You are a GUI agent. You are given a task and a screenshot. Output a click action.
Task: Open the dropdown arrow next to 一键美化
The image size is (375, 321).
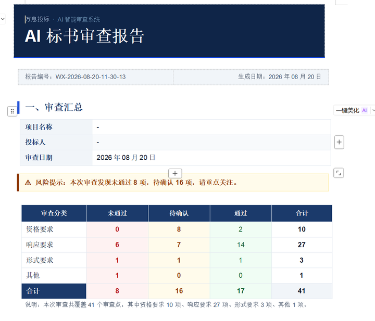[373, 110]
